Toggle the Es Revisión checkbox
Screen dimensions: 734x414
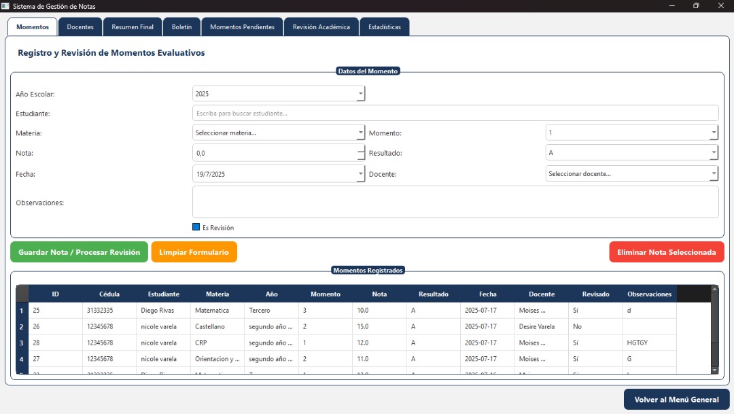[x=196, y=227]
